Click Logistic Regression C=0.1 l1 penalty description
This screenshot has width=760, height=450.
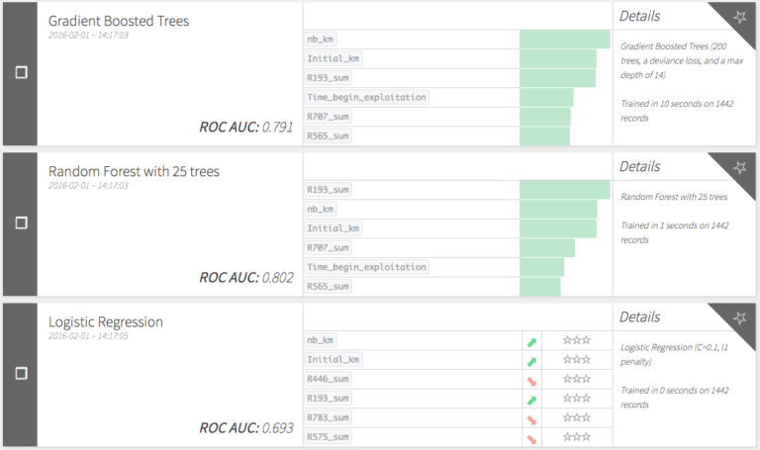[674, 355]
